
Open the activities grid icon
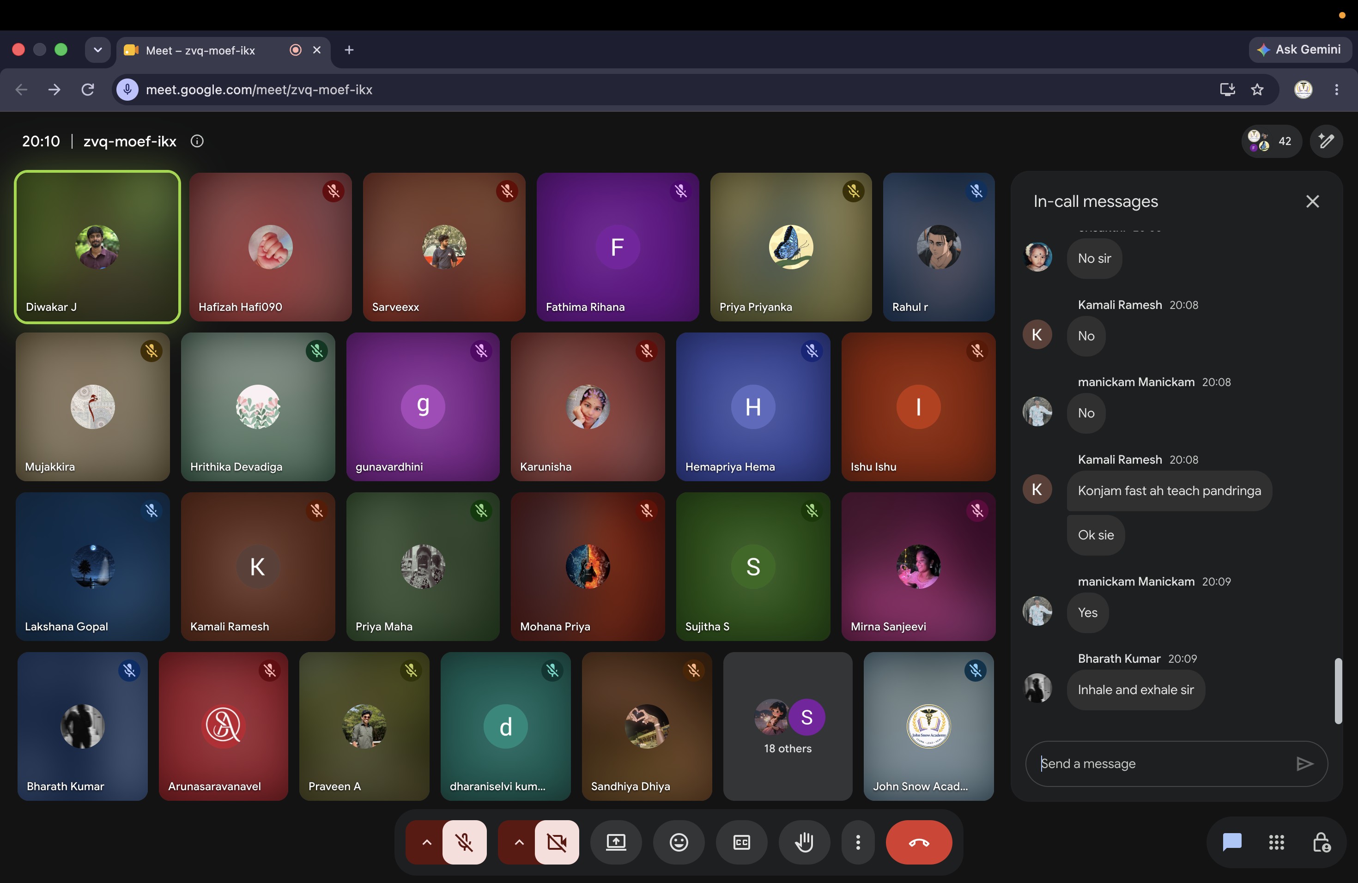1276,842
